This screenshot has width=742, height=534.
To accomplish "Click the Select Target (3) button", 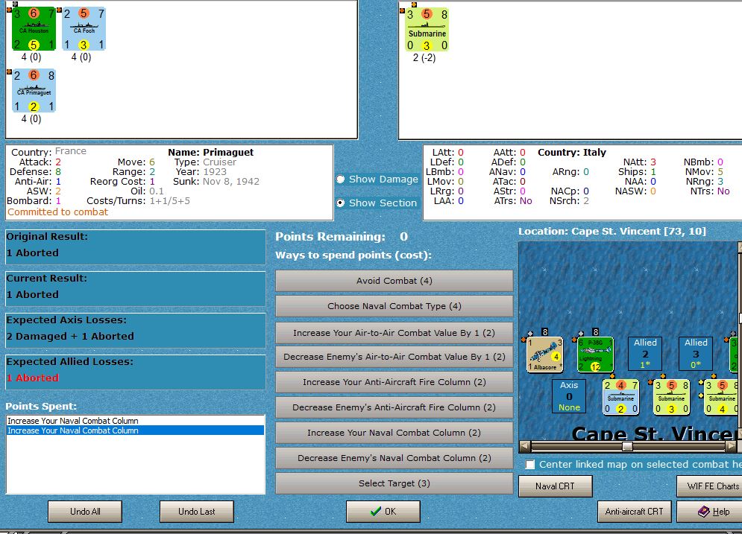I will [x=394, y=483].
